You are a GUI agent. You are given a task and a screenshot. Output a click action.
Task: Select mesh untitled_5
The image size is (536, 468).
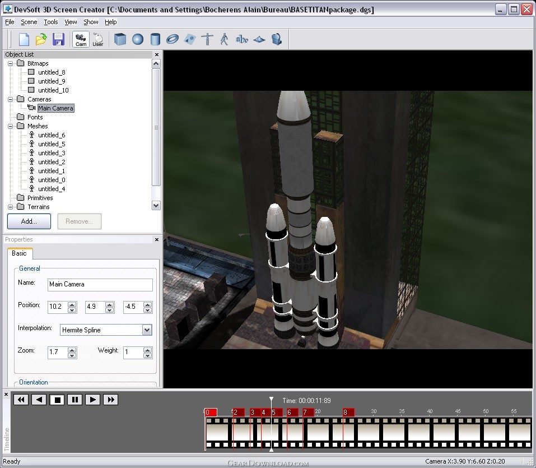(52, 144)
